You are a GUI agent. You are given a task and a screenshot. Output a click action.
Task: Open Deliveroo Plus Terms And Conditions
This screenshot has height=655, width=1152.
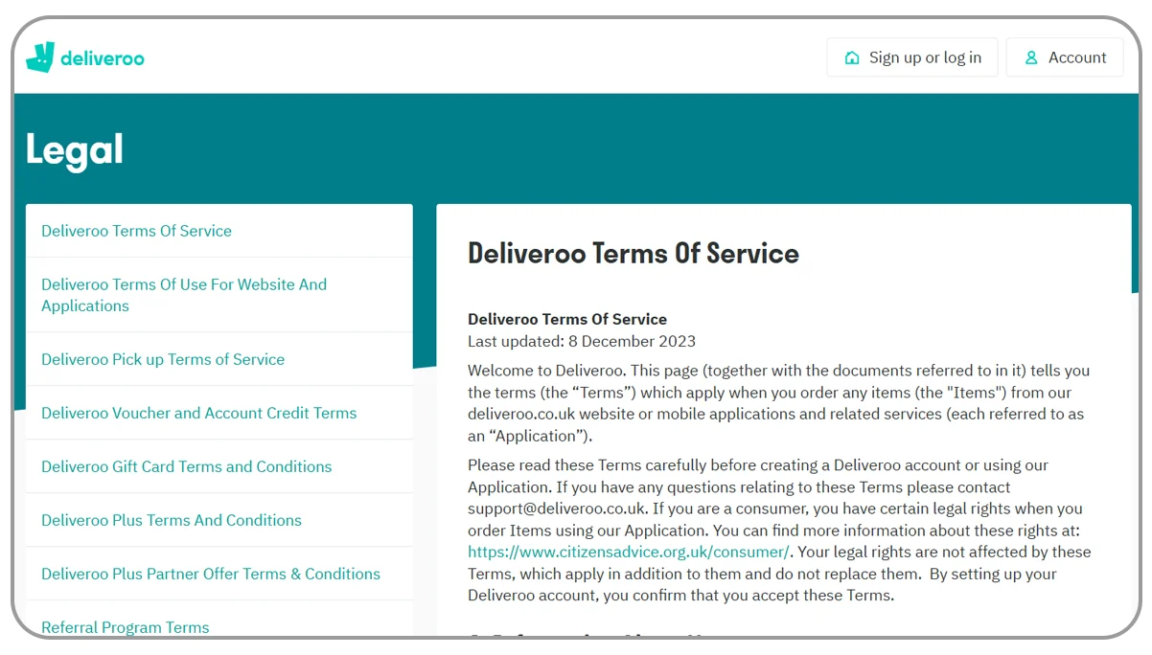172,520
